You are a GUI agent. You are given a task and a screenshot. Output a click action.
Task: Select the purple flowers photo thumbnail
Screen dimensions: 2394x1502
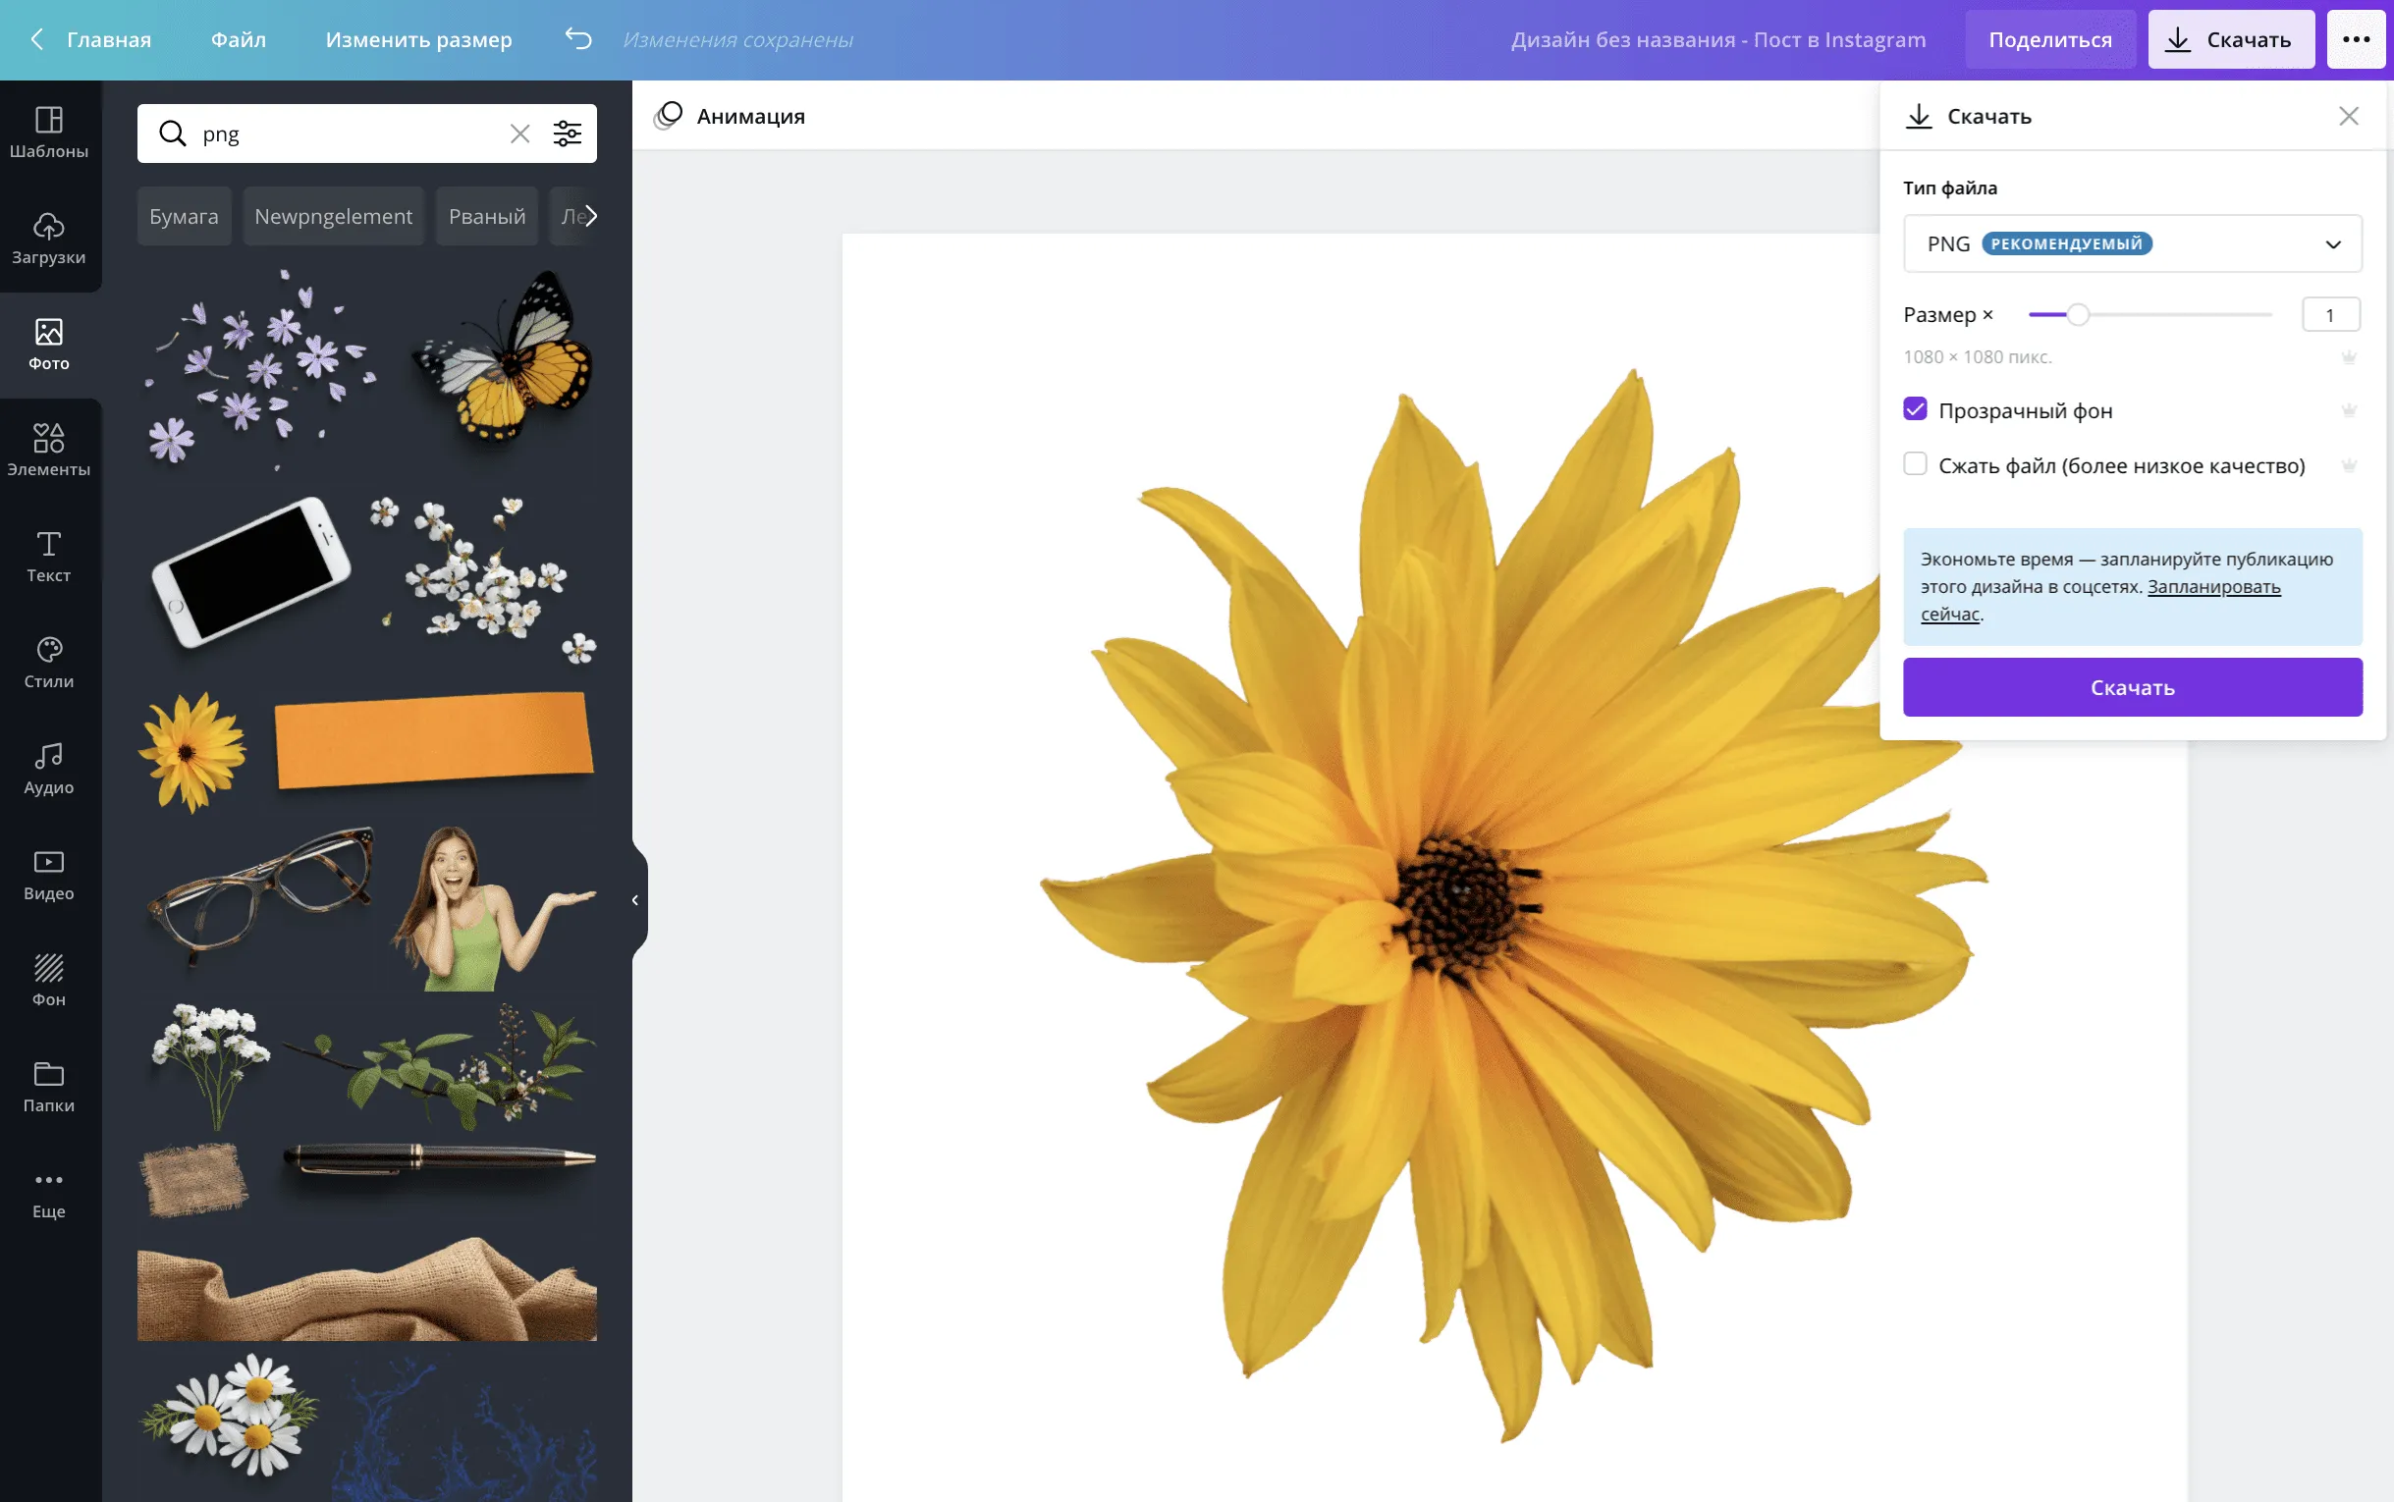point(260,367)
